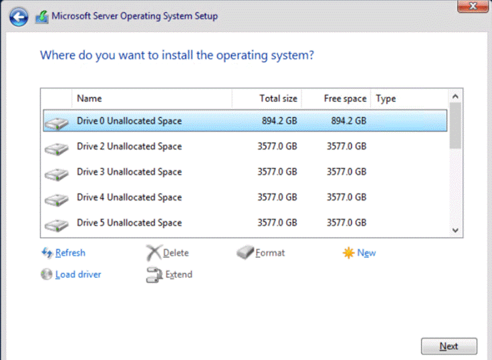Click Drive 2 total size 3577.0 GB
The width and height of the screenshot is (492, 360).
277,147
